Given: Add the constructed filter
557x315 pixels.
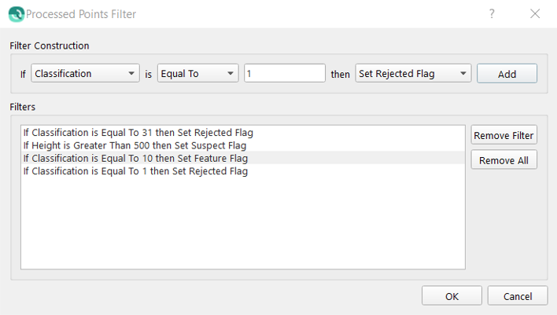Looking at the screenshot, I should pyautogui.click(x=507, y=74).
